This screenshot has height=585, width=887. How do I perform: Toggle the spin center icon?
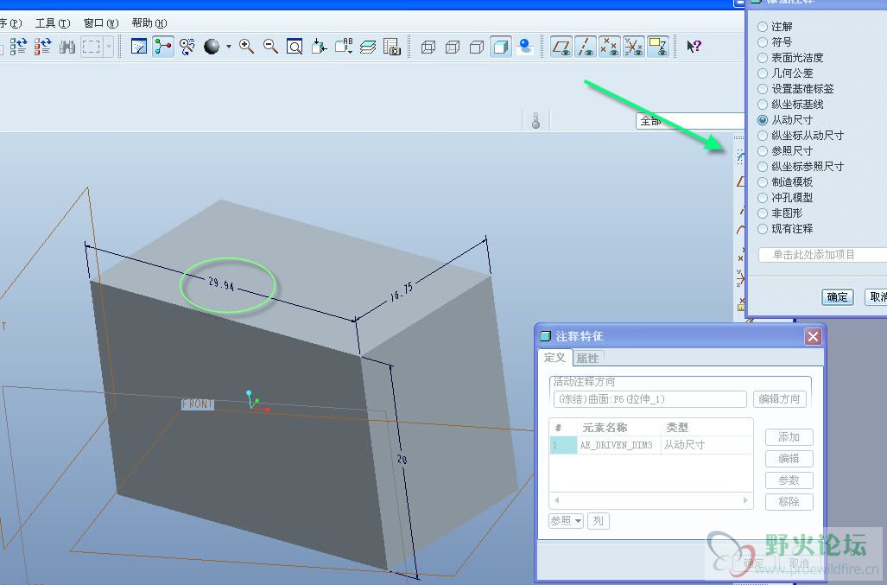163,47
